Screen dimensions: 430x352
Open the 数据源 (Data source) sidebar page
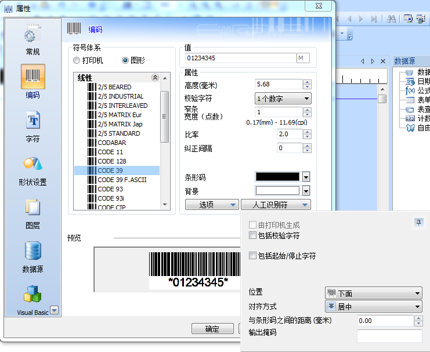[32, 257]
